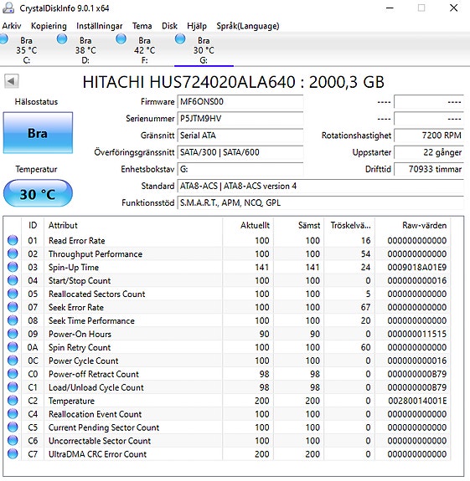
Task: Click status orb of Reallocated Sectors Count row
Action: [x=13, y=294]
